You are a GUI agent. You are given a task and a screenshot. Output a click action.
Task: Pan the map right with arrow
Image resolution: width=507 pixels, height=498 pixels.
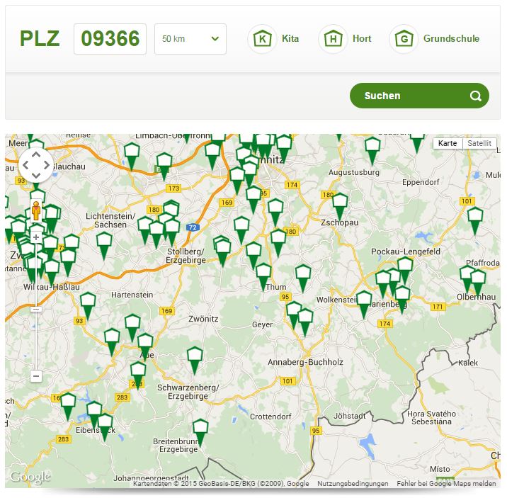click(x=46, y=165)
